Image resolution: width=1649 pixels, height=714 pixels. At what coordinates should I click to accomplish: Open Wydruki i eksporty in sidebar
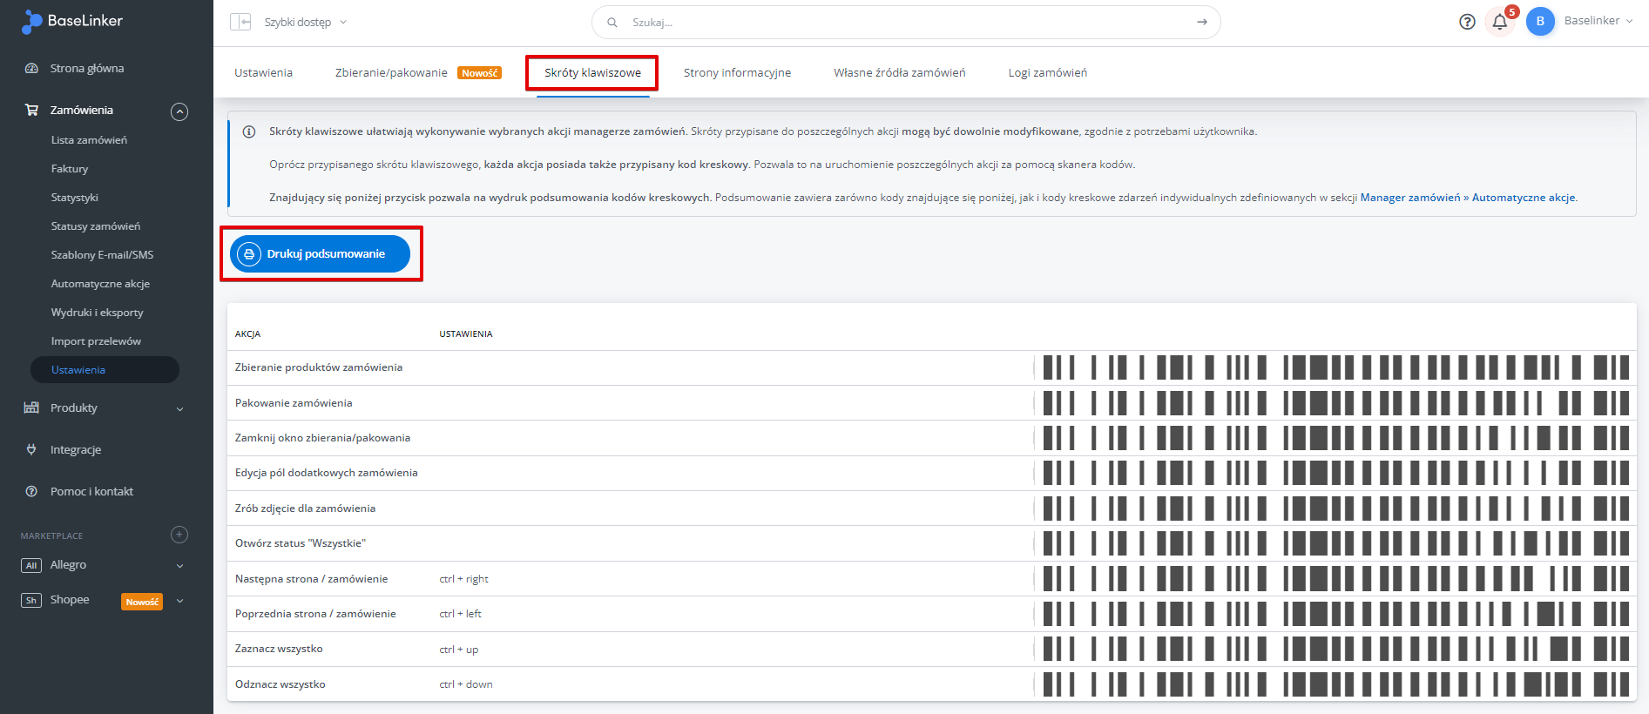coord(97,312)
